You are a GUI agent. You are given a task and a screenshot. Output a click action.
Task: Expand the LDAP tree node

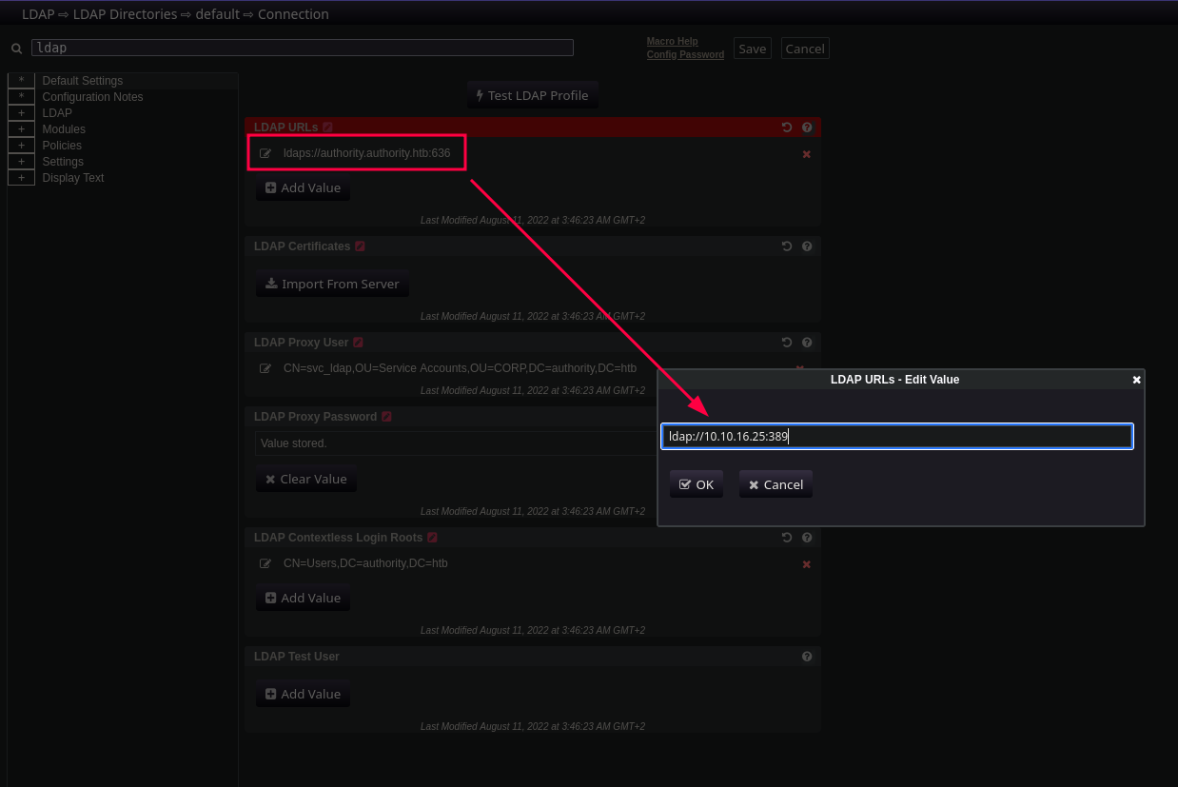(21, 113)
